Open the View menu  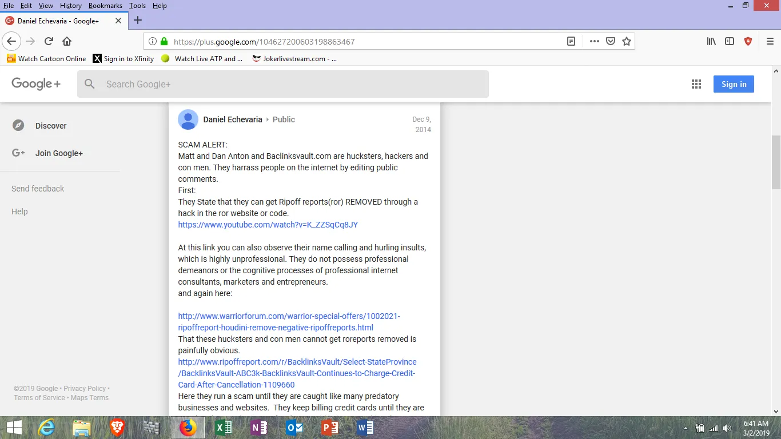click(x=46, y=6)
